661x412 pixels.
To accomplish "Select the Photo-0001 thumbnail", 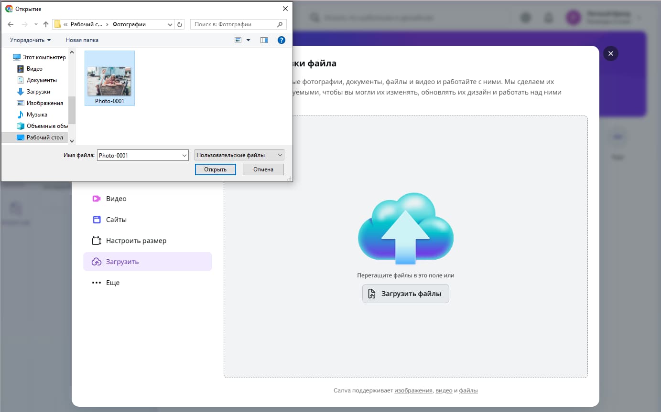I will [109, 78].
